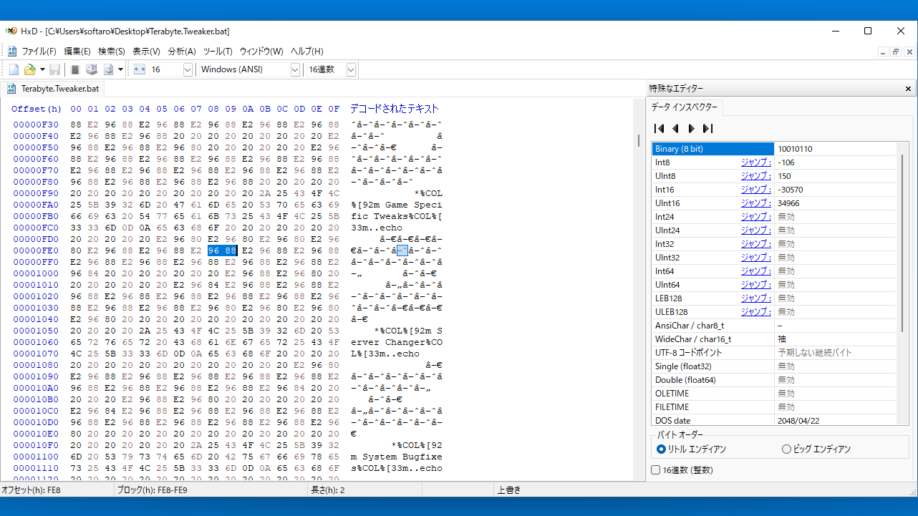
Task: Open the bytes per row dropdown showing 16
Action: 188,69
